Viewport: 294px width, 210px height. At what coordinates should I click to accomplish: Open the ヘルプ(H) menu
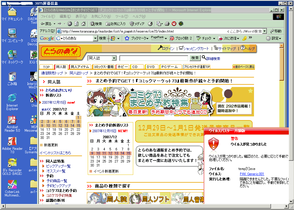click(x=139, y=16)
